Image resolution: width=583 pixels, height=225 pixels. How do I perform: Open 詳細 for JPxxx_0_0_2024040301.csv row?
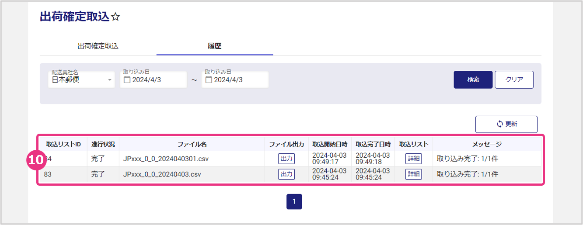413,159
